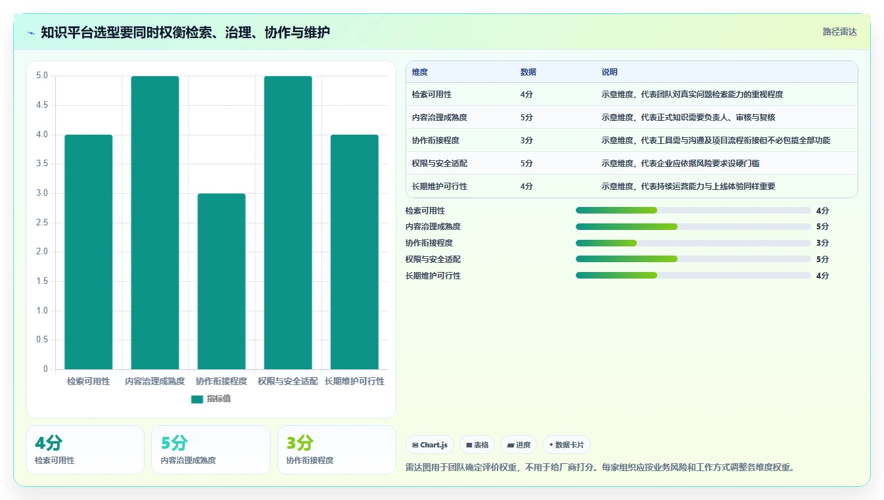The image size is (884, 500).
Task: Click the description about 持续运营能力与上线体验
Action: tap(688, 187)
